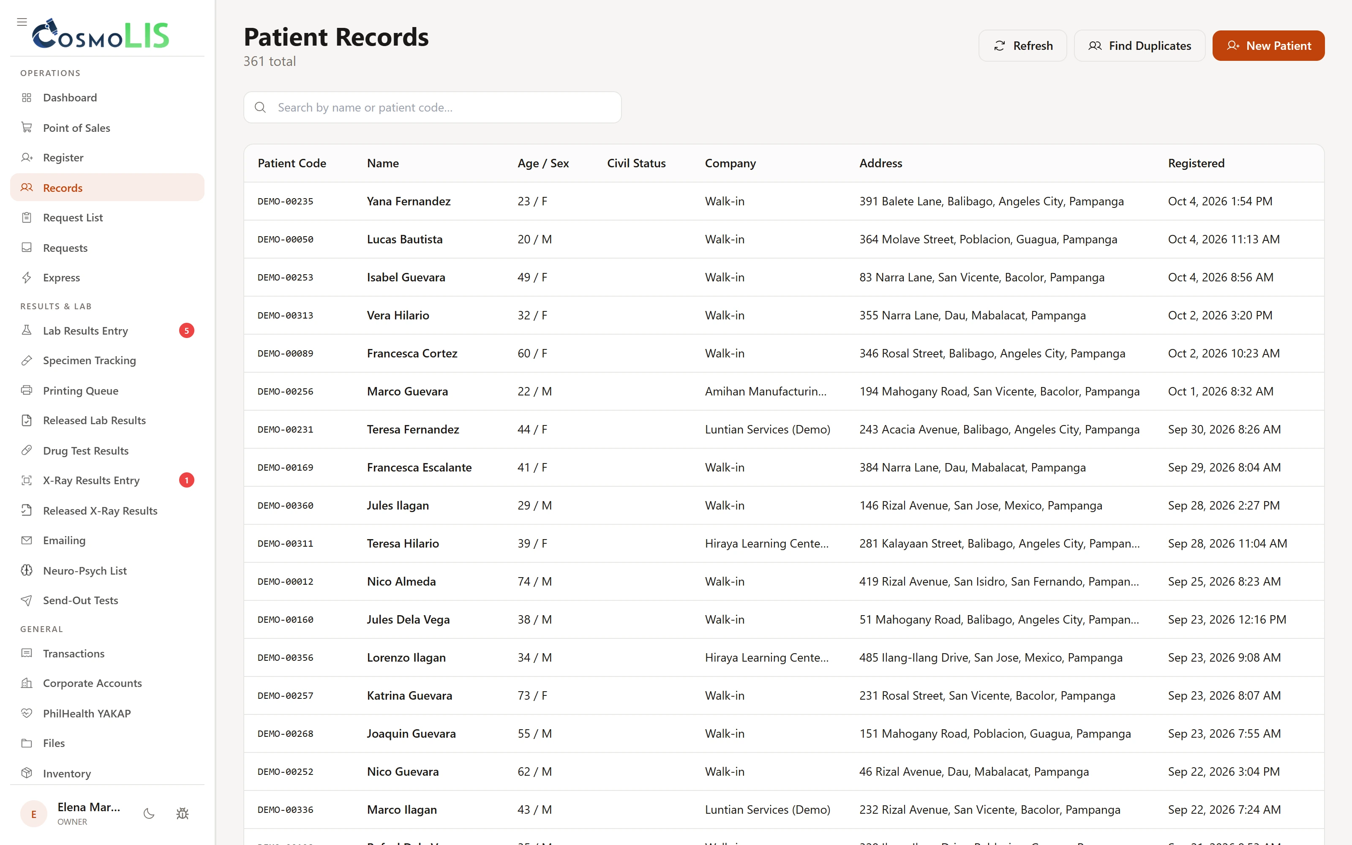Click the search magnifier icon
Screen dimensions: 1352x845
[x=260, y=107]
